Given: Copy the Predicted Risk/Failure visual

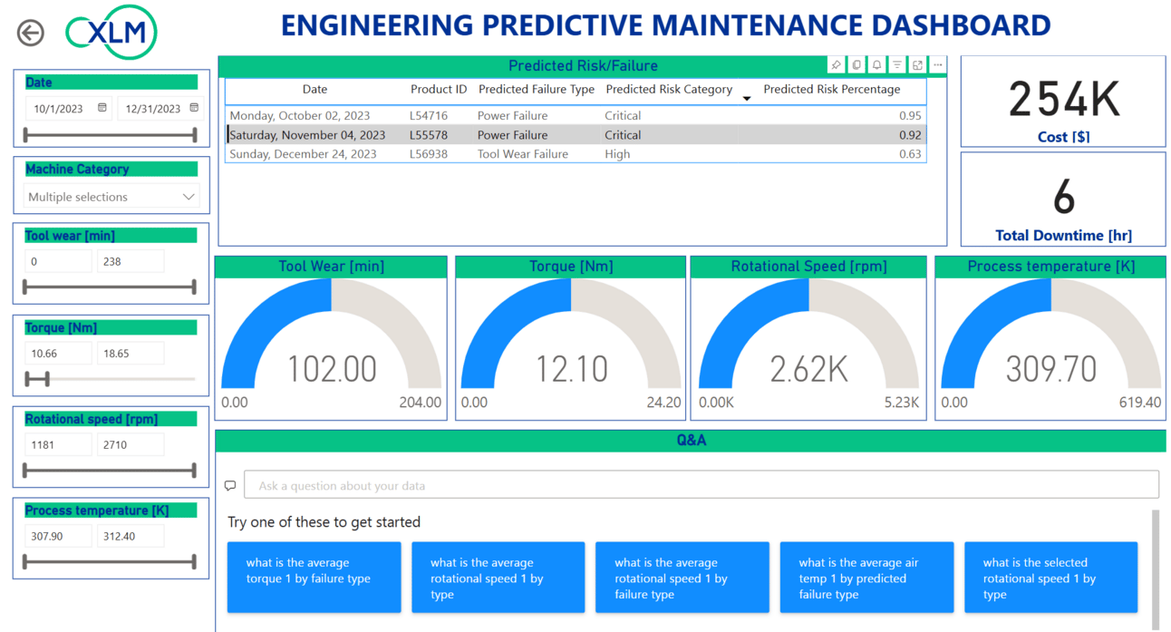Looking at the screenshot, I should [856, 65].
